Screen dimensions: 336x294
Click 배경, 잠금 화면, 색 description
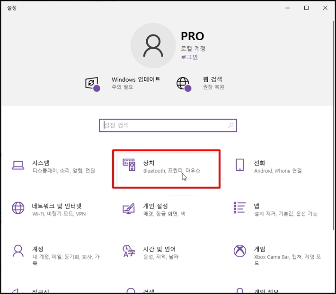[x=164, y=214]
